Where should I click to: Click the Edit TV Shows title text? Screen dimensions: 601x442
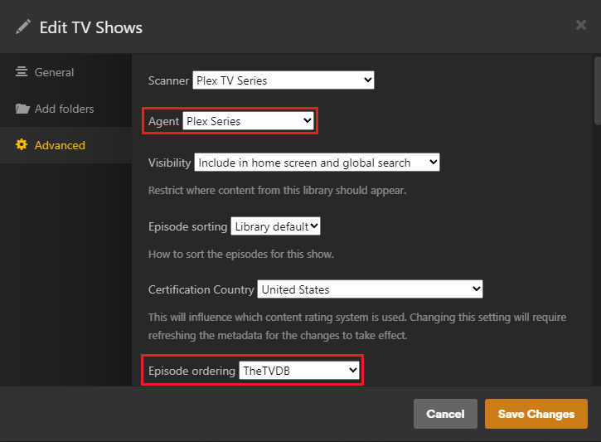(x=91, y=27)
